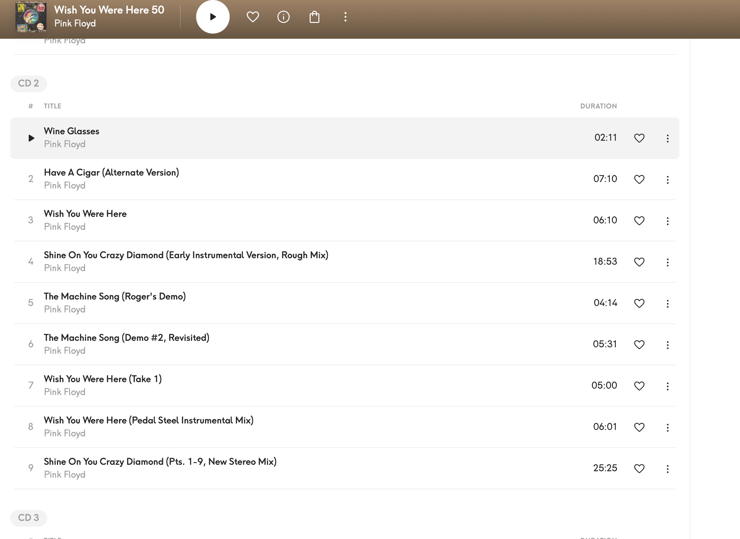Open the album more options menu in header
This screenshot has height=539, width=740.
[x=345, y=17]
